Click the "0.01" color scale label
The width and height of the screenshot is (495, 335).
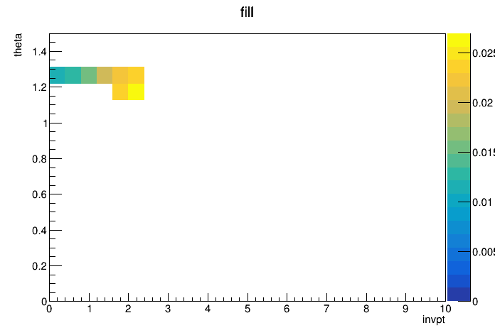point(482,202)
